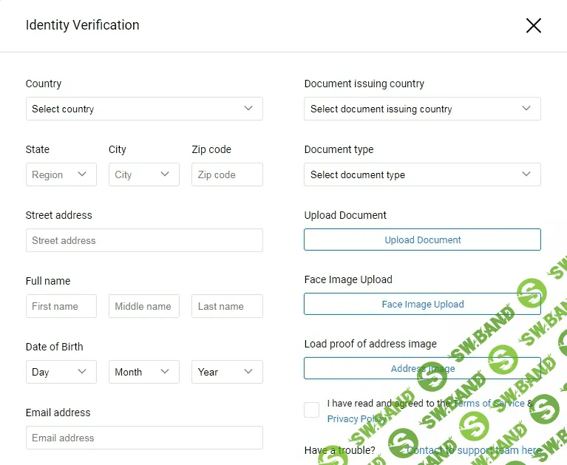Close the Identity Verification dialog
567x465 pixels.
[x=533, y=25]
